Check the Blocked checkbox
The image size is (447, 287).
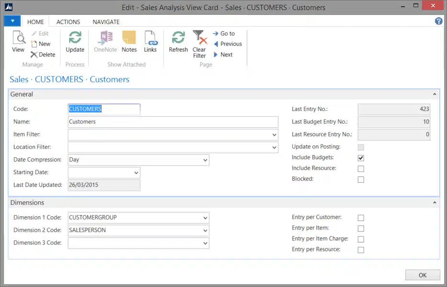(361, 179)
